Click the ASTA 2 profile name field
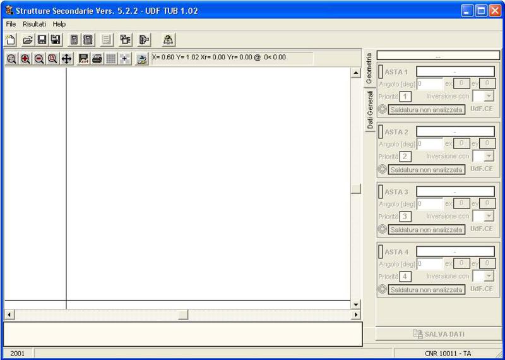This screenshot has height=360, width=505. pos(455,131)
